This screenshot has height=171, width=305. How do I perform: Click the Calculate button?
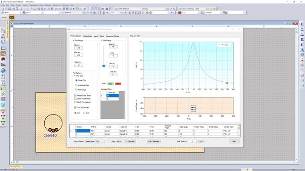click(131, 142)
